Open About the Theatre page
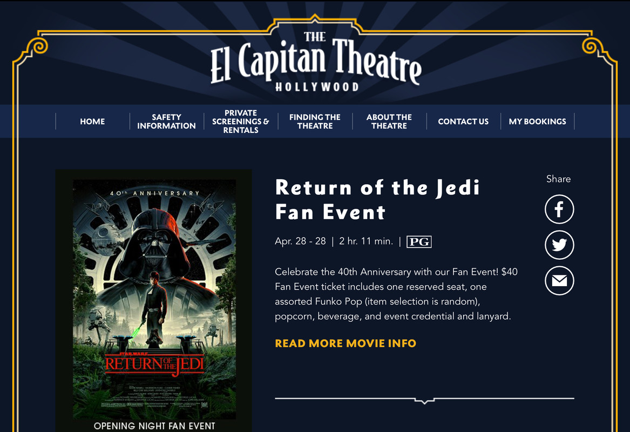Viewport: 630px width, 432px height. pyautogui.click(x=389, y=122)
